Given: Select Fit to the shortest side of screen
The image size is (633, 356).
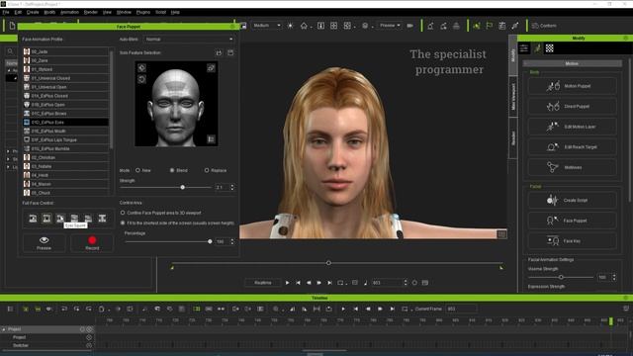Looking at the screenshot, I should [123, 222].
